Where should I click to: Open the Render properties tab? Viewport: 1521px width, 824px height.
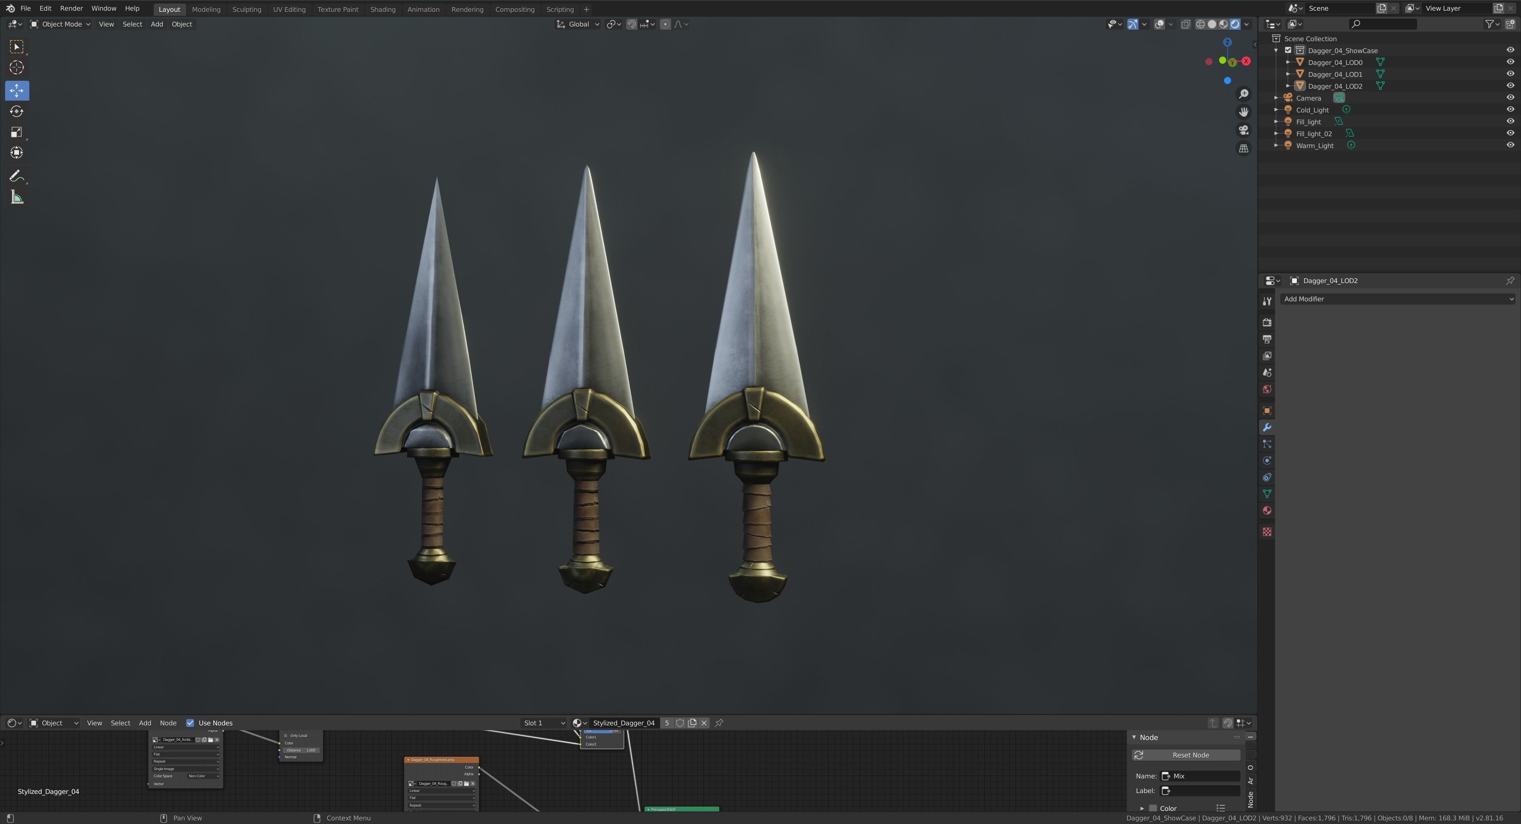(x=1267, y=322)
